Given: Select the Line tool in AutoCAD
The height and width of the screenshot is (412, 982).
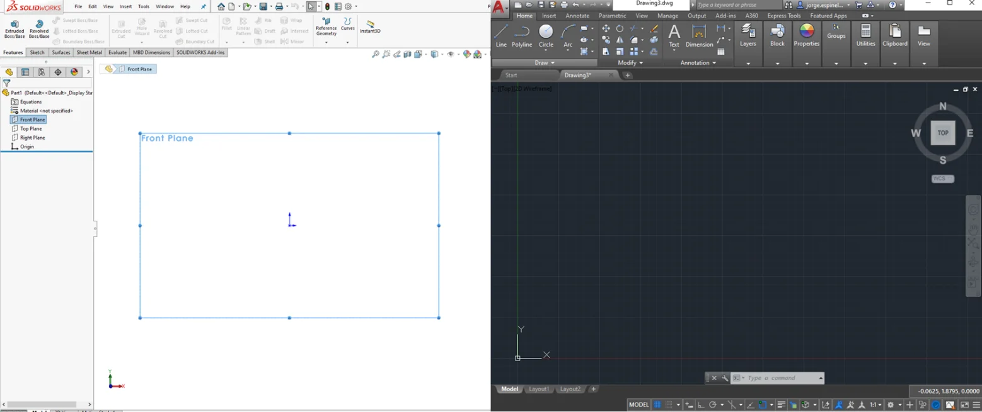Looking at the screenshot, I should 501,36.
